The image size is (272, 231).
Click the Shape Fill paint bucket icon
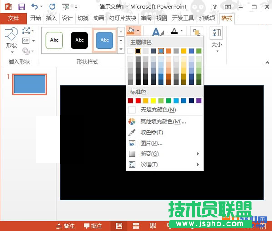coord(131,30)
